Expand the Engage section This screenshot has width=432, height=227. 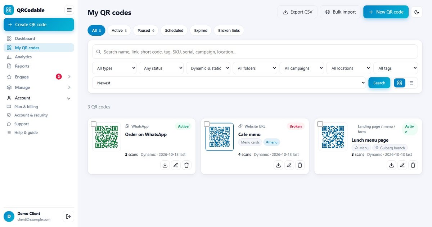39,77
